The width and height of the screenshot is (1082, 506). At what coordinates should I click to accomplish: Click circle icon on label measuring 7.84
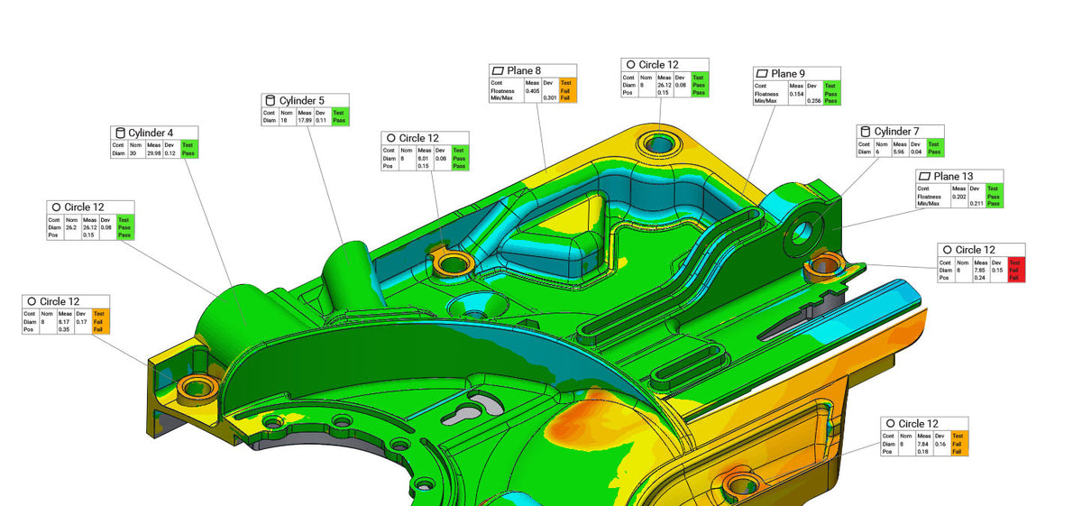(x=890, y=424)
